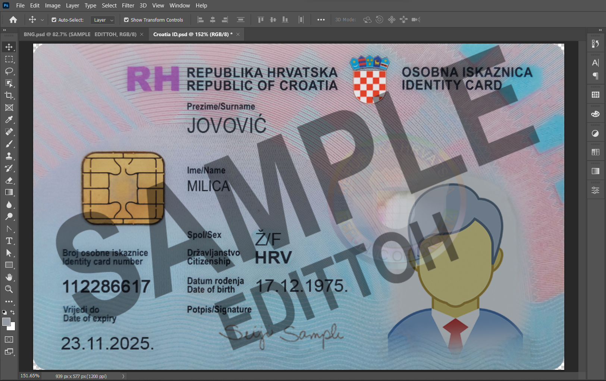606x381 pixels.
Task: Click the foreground color swatch
Action: pos(6,321)
